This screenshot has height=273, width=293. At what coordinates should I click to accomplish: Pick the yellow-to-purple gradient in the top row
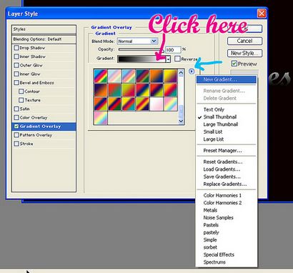170,76
